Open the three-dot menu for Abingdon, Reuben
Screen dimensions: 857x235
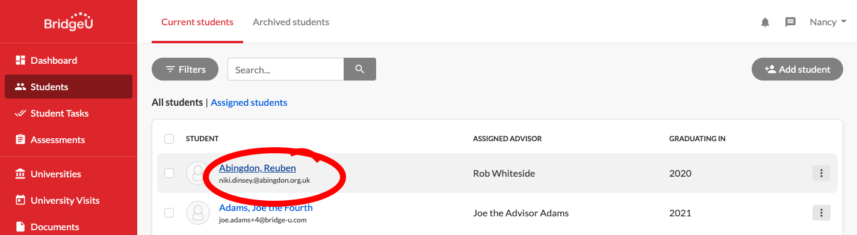[821, 173]
